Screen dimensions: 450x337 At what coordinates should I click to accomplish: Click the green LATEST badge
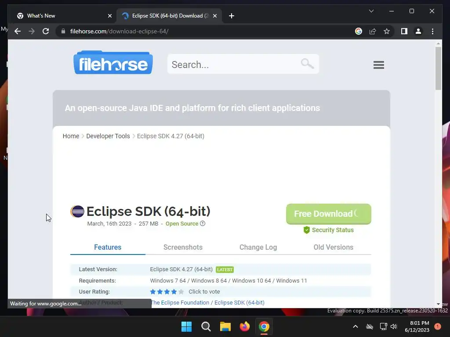[225, 269]
